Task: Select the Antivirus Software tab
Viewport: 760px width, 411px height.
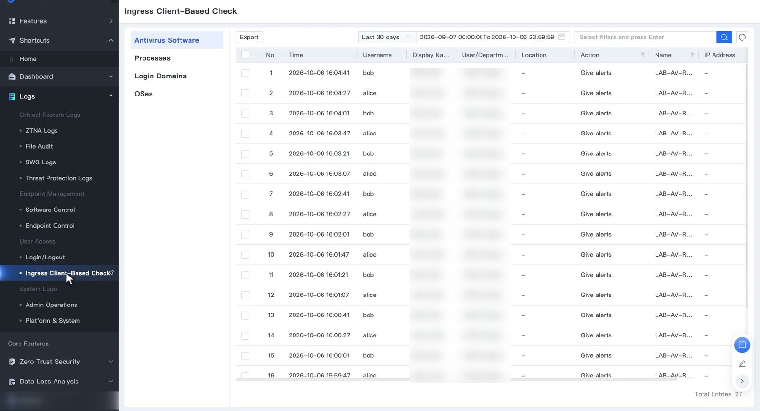Action: pyautogui.click(x=177, y=40)
